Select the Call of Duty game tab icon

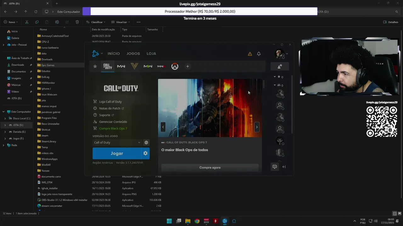(108, 66)
